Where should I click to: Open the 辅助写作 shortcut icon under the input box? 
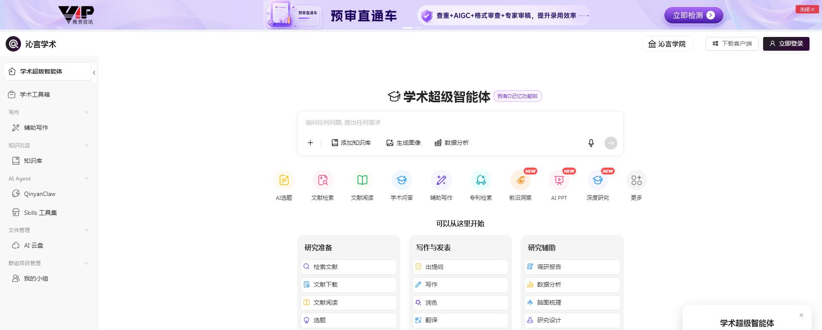tap(442, 180)
